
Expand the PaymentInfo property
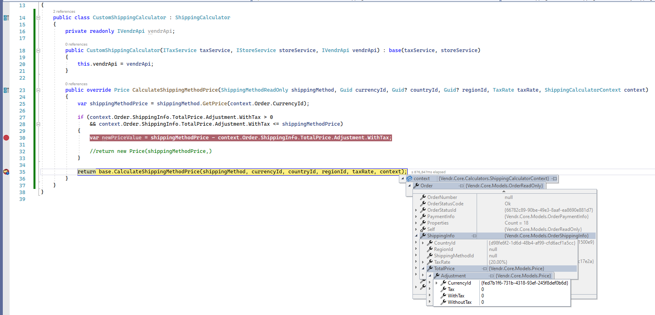point(416,217)
